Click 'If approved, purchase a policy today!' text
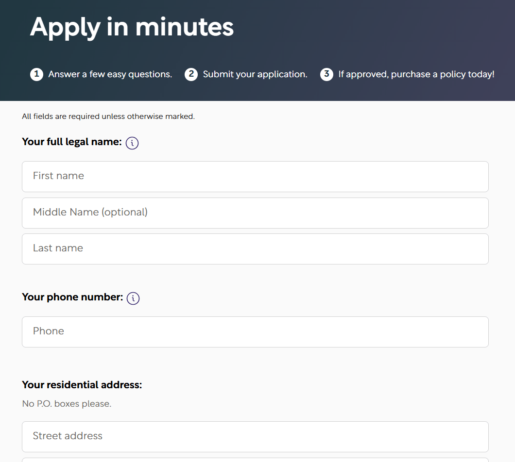The width and height of the screenshot is (515, 462). (x=416, y=74)
